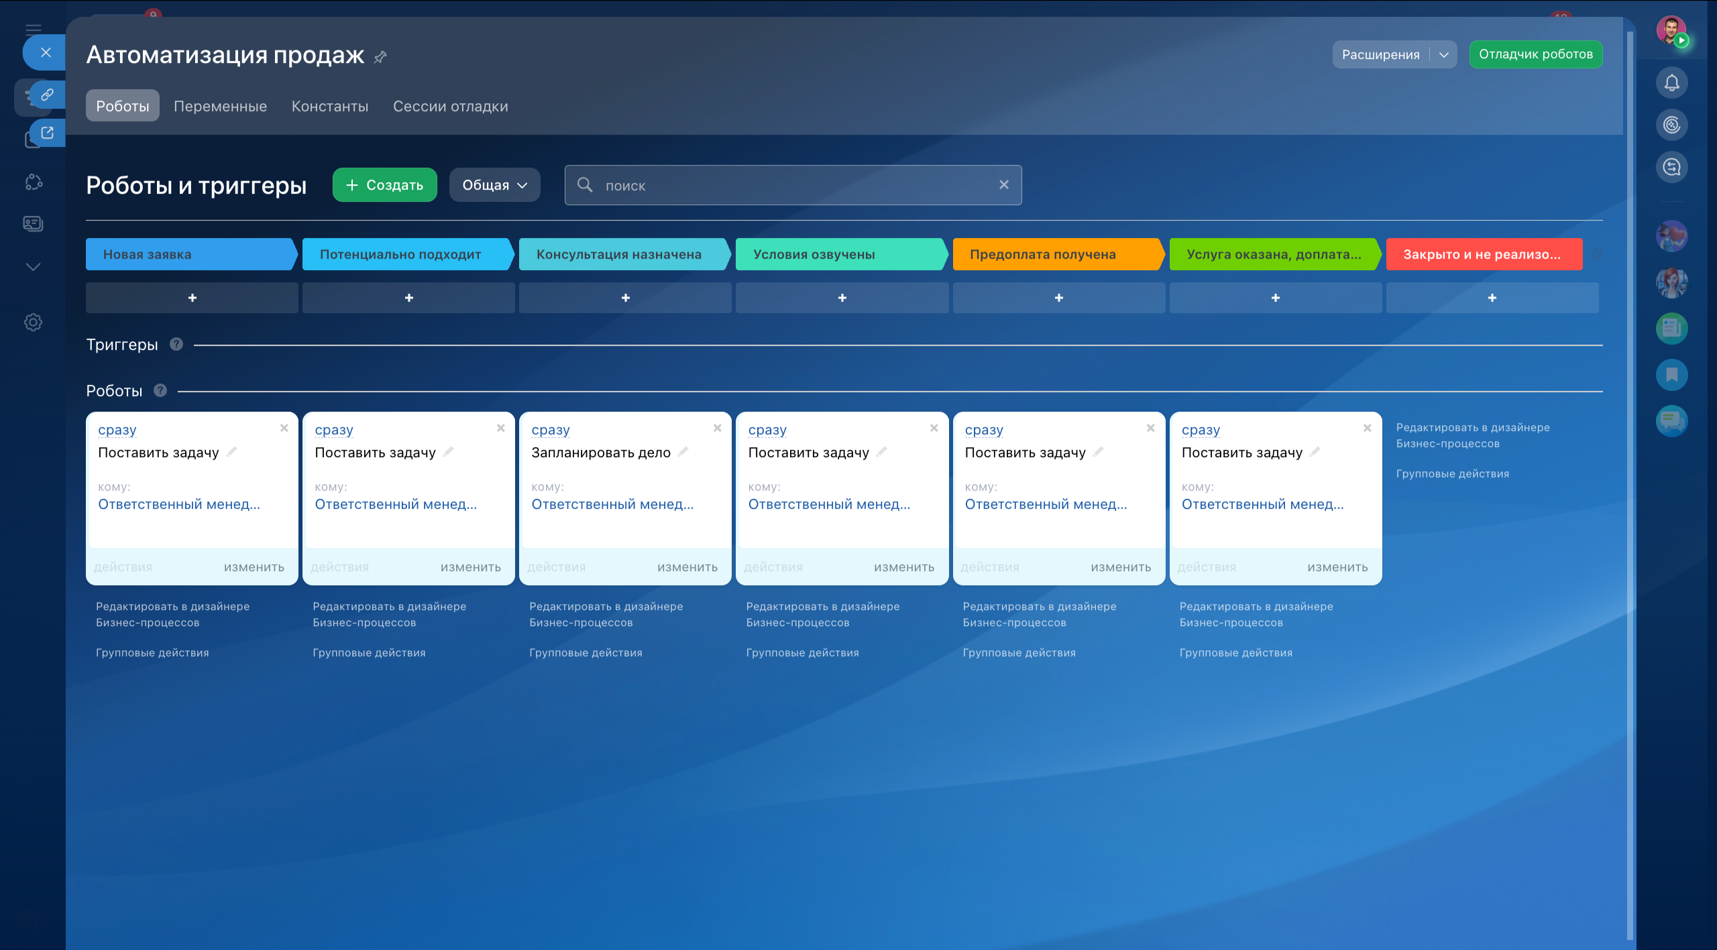Click the help icon next to Триггеры
The height and width of the screenshot is (950, 1717).
pyautogui.click(x=176, y=344)
